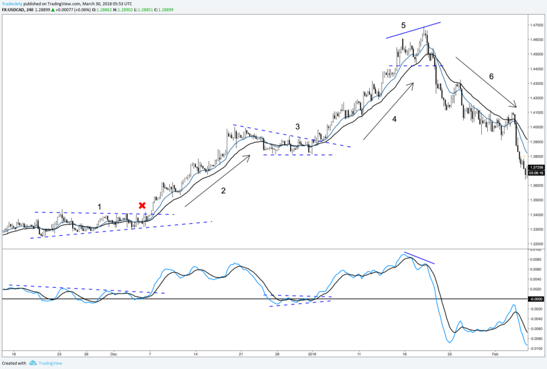Click the green up-arrow change indicator
Screen dimensions: 547x369
coord(53,9)
